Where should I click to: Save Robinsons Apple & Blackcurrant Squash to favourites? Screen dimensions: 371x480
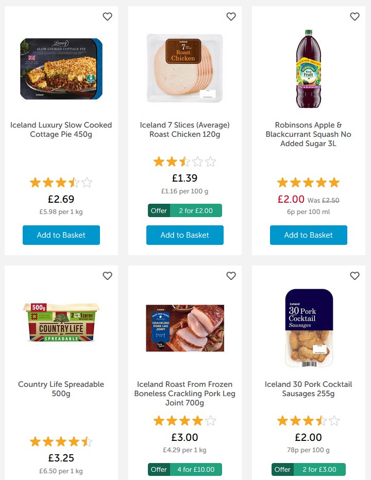click(x=355, y=17)
